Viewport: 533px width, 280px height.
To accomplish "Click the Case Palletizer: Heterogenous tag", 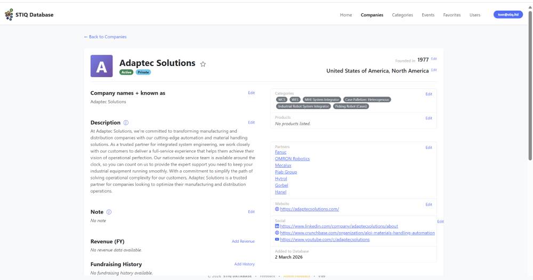I will pyautogui.click(x=367, y=100).
